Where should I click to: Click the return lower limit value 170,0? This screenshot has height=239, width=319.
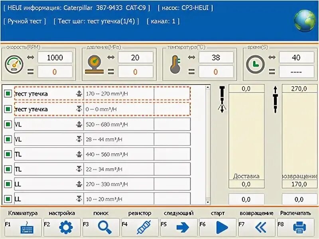(x=299, y=184)
